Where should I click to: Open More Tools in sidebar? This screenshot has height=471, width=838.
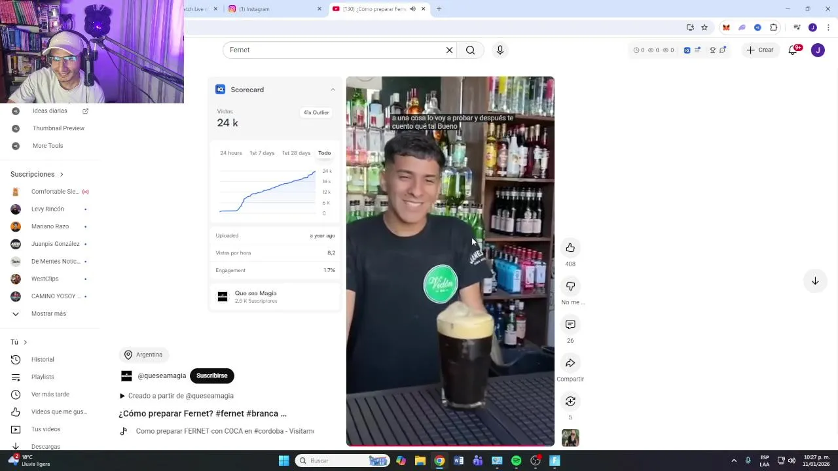pos(49,145)
